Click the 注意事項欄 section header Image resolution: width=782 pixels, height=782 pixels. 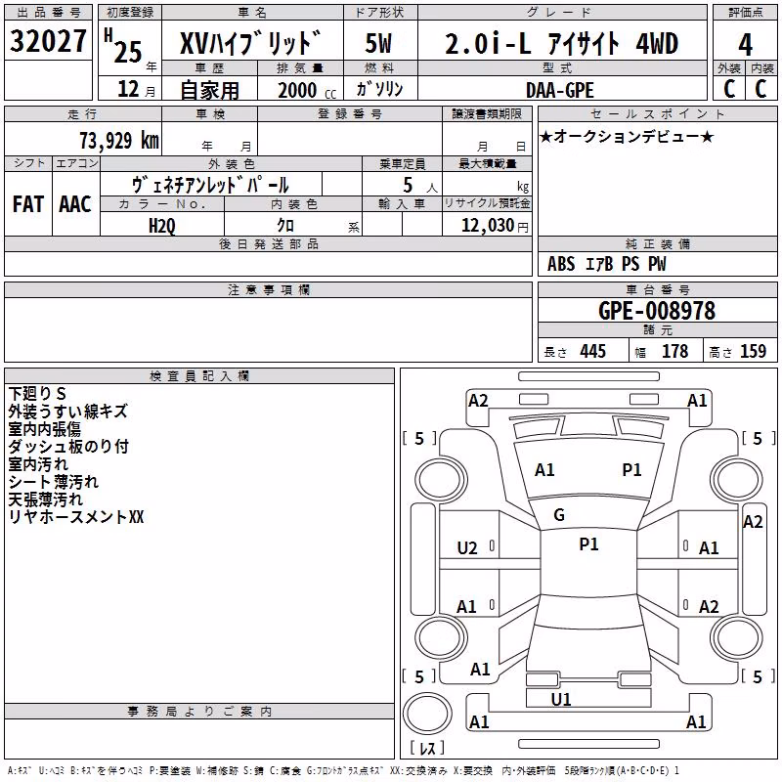point(268,289)
